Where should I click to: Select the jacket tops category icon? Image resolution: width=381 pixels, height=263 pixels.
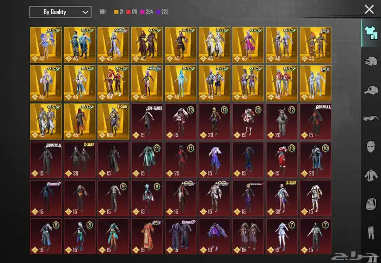click(370, 176)
